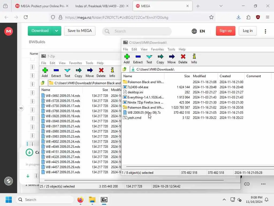Select WB r3692 2009.05.14.nds file

pos(63,96)
